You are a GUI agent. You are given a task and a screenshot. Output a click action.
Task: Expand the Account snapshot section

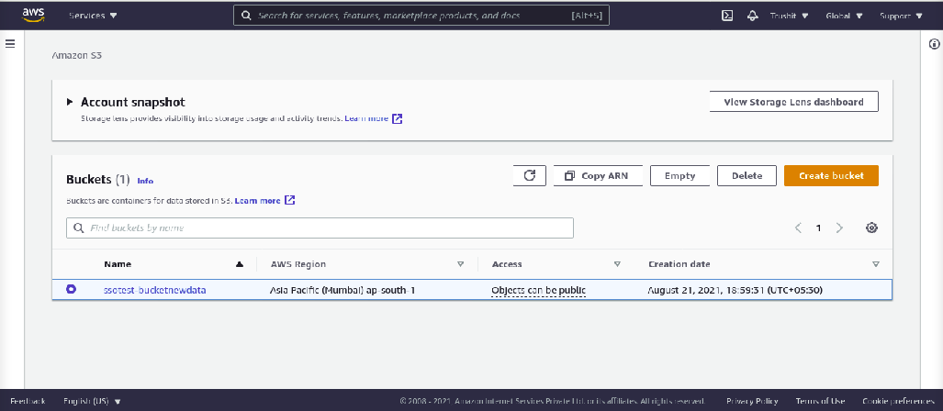[x=70, y=102]
